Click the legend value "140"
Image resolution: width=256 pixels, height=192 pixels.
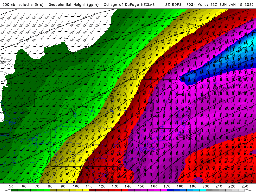(128, 186)
